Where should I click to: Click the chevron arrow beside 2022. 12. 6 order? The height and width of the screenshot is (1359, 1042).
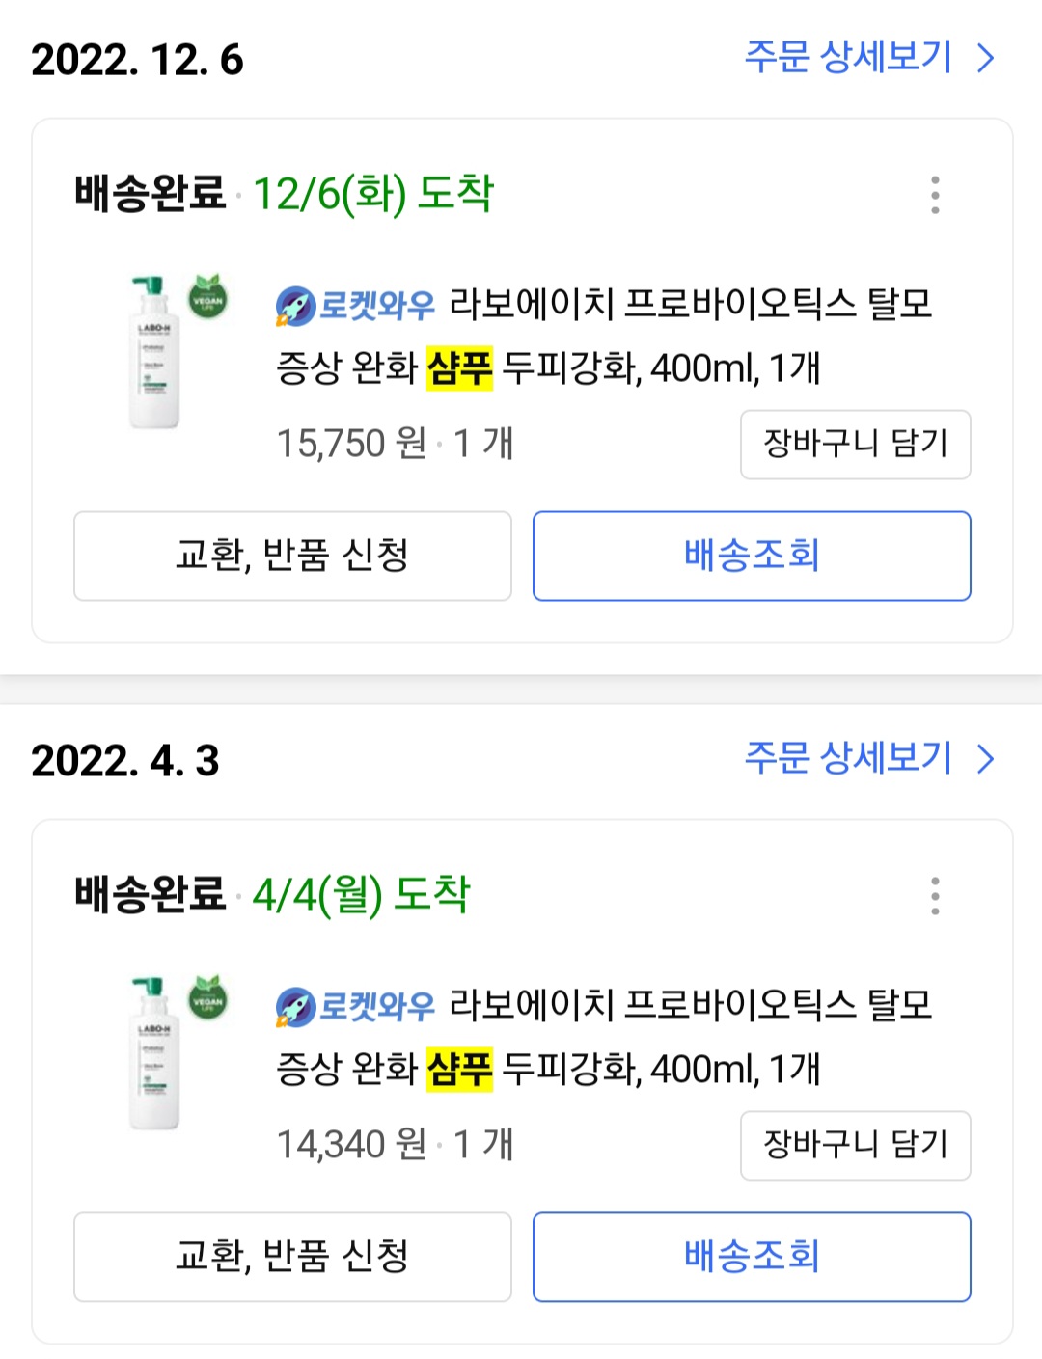tap(985, 59)
